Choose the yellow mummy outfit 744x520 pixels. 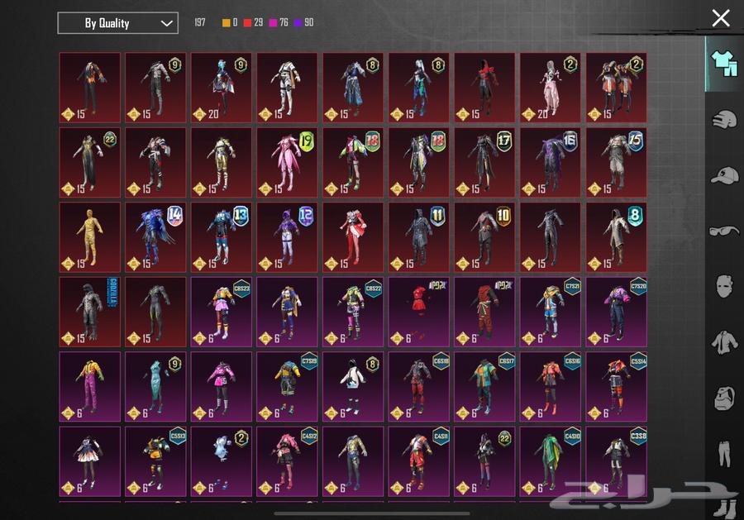[x=89, y=236]
